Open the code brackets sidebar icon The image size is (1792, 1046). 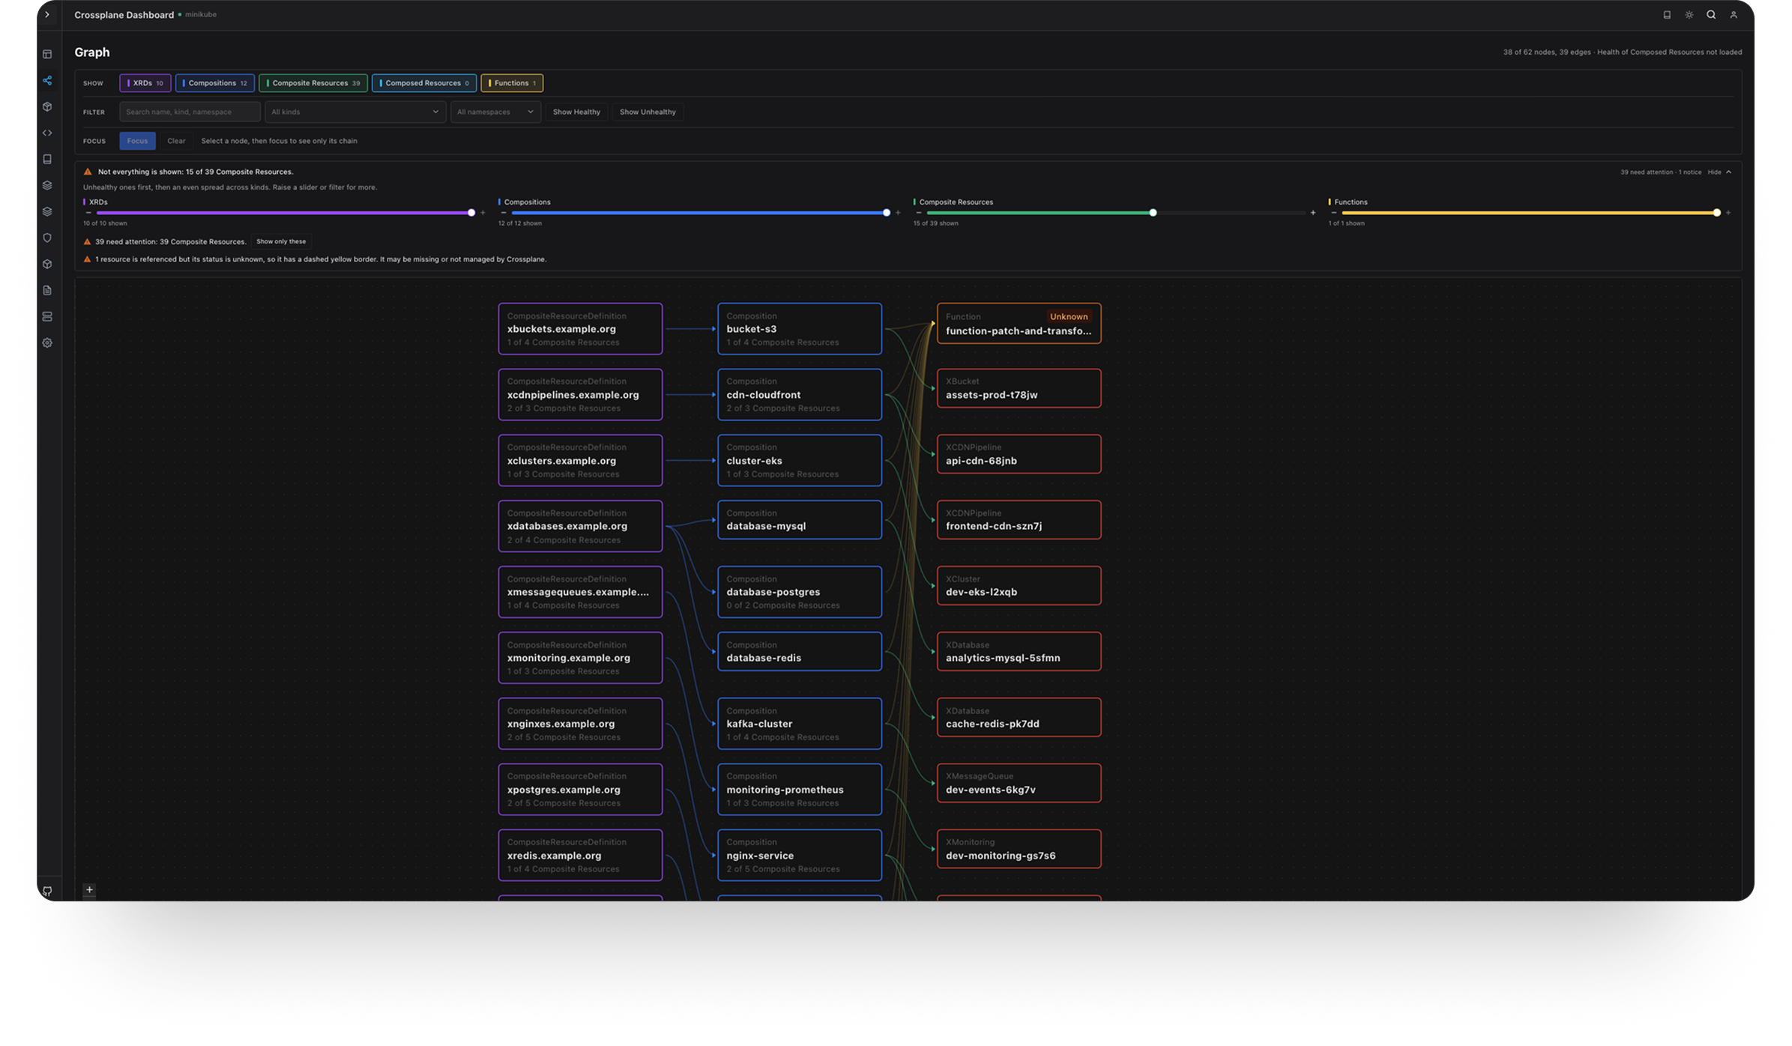[47, 133]
